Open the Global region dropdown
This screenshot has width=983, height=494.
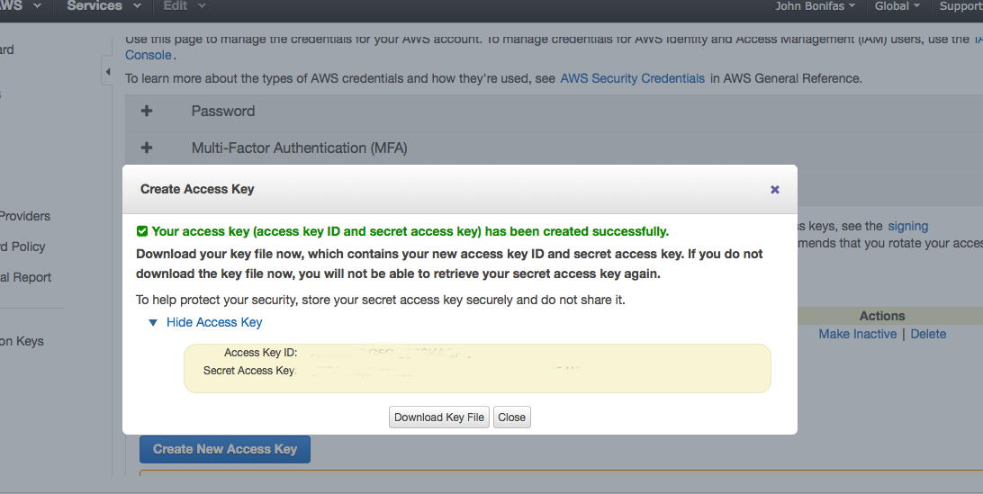tap(897, 6)
